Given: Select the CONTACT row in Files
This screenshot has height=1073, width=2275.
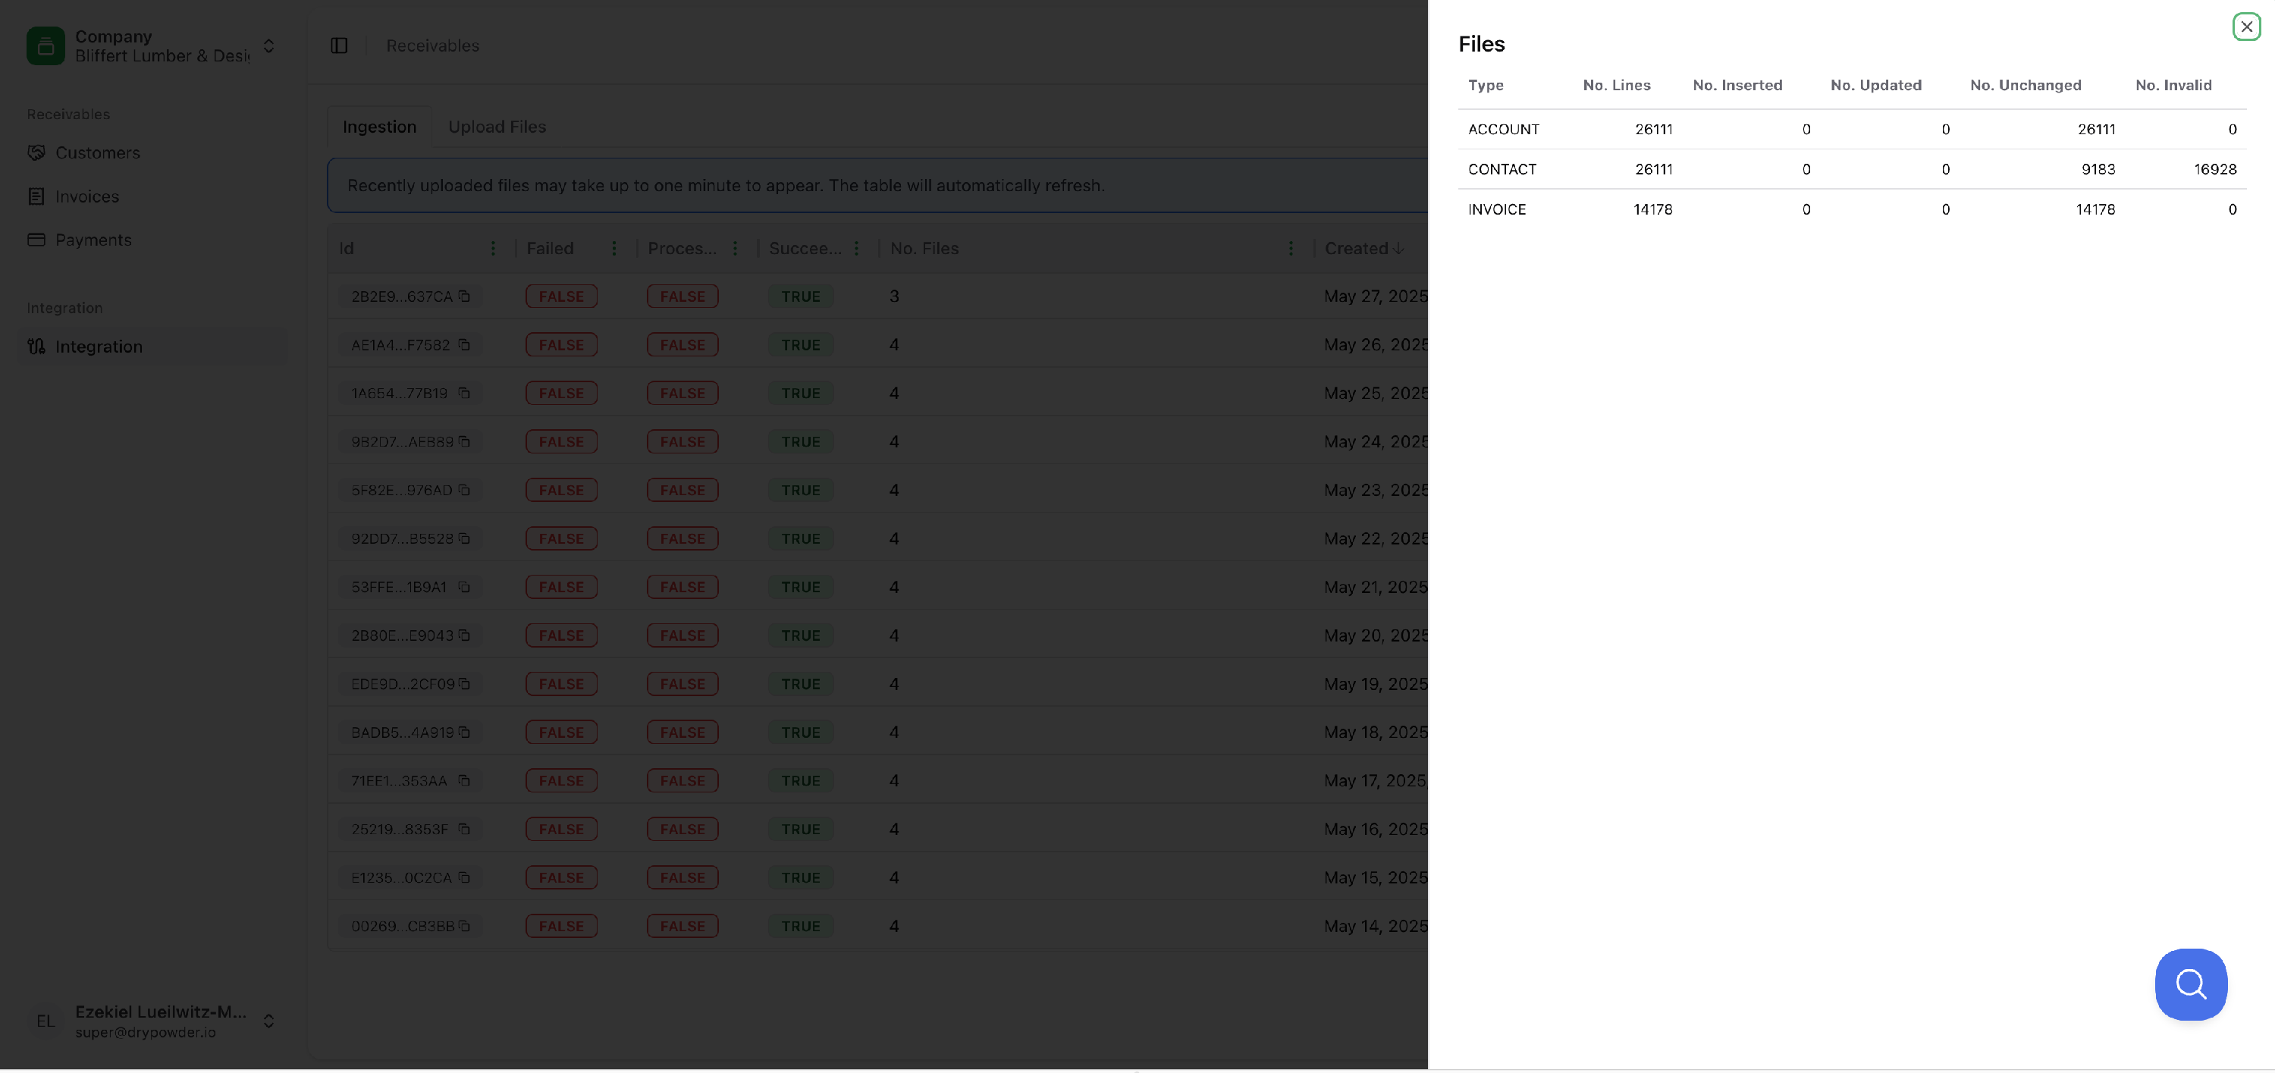Looking at the screenshot, I should coord(1851,168).
